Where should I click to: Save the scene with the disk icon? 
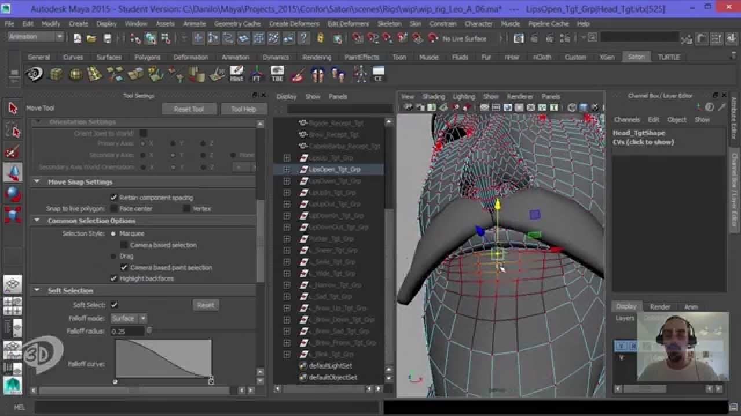point(107,38)
